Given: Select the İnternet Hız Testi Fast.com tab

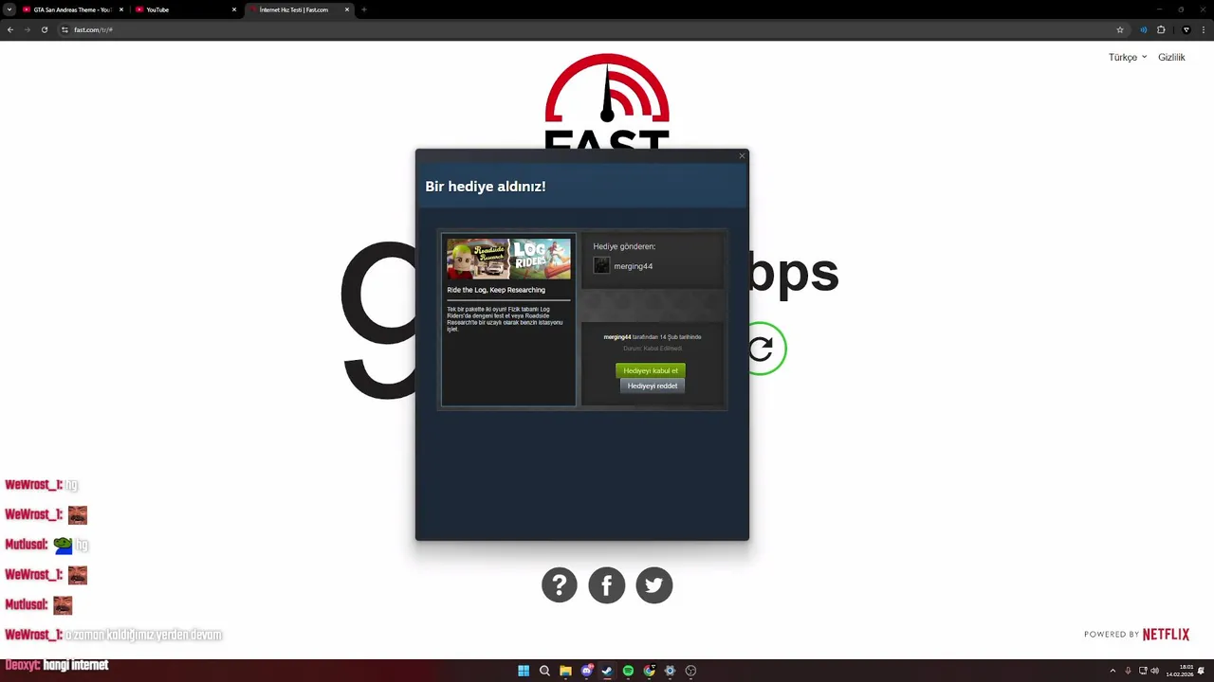Looking at the screenshot, I should click(298, 9).
